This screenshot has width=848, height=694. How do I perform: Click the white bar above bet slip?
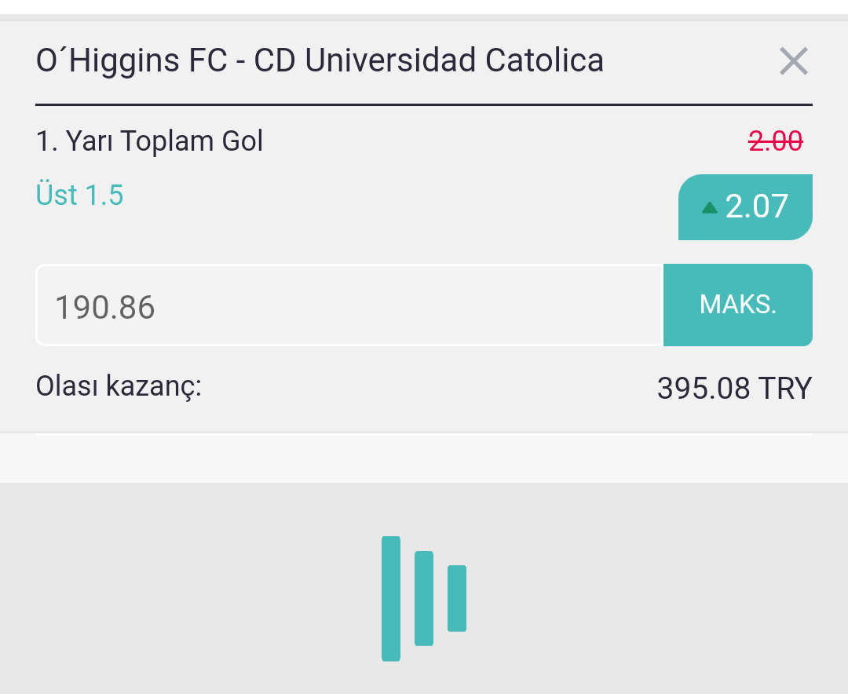point(424,7)
